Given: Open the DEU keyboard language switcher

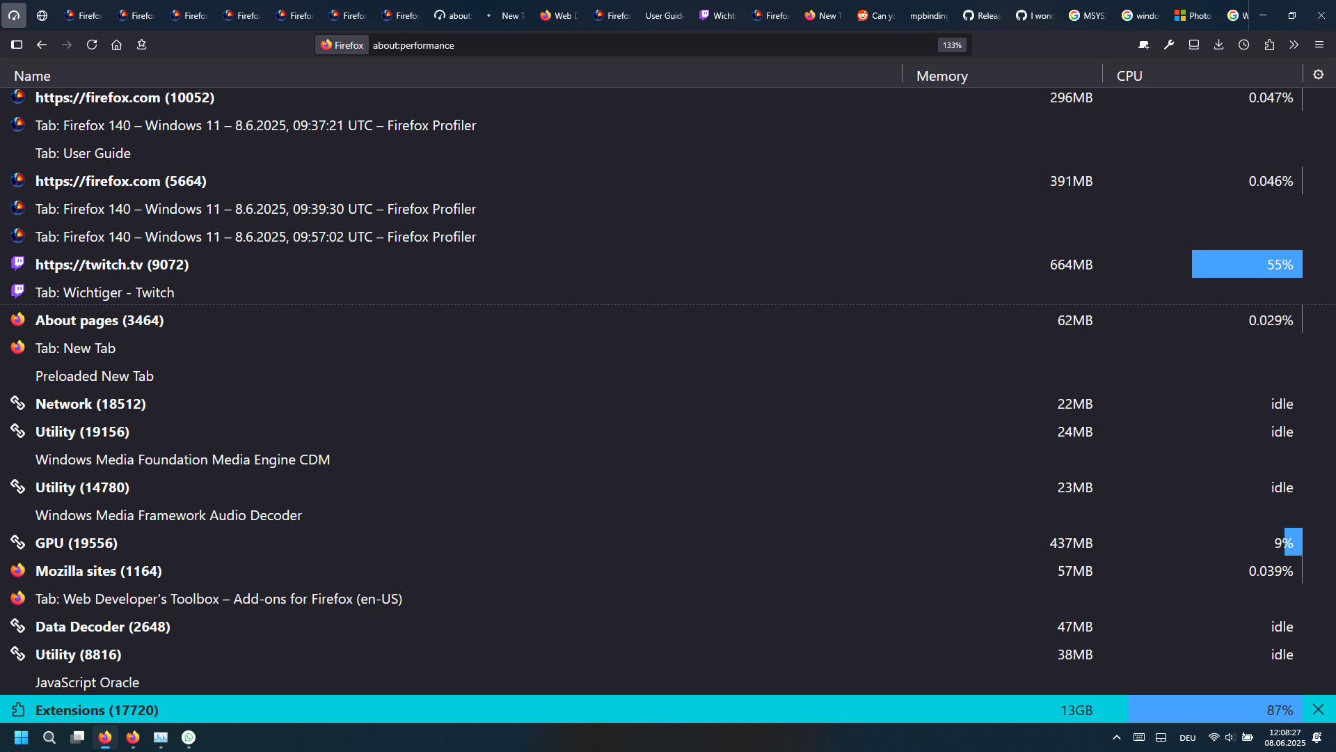Looking at the screenshot, I should pos(1188,738).
